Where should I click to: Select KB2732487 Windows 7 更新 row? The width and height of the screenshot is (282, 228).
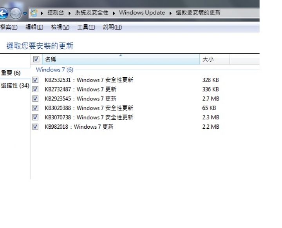click(x=81, y=89)
